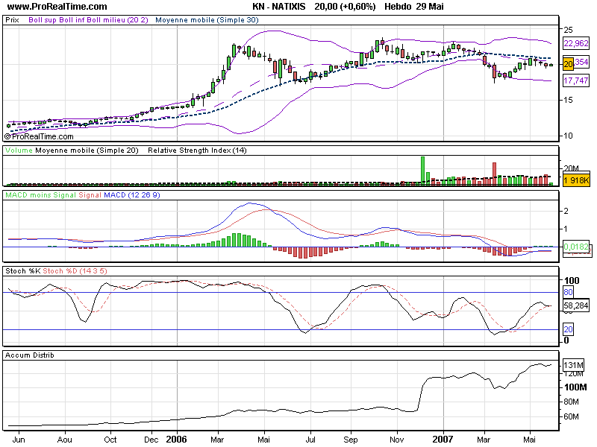This screenshot has height=447, width=597.
Task: Click the 2007 year axis label
Action: click(x=443, y=440)
